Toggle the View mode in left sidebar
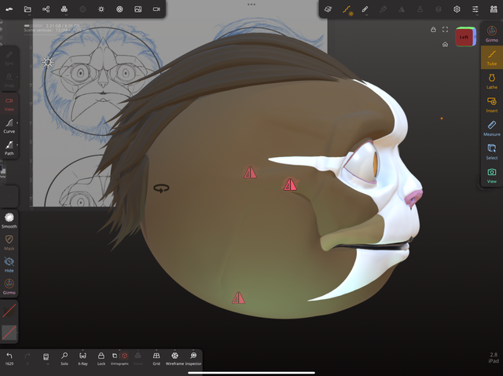This screenshot has width=503, height=376. tap(9, 104)
